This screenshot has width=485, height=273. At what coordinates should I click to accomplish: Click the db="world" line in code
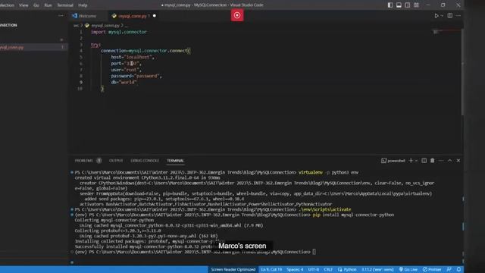point(124,82)
